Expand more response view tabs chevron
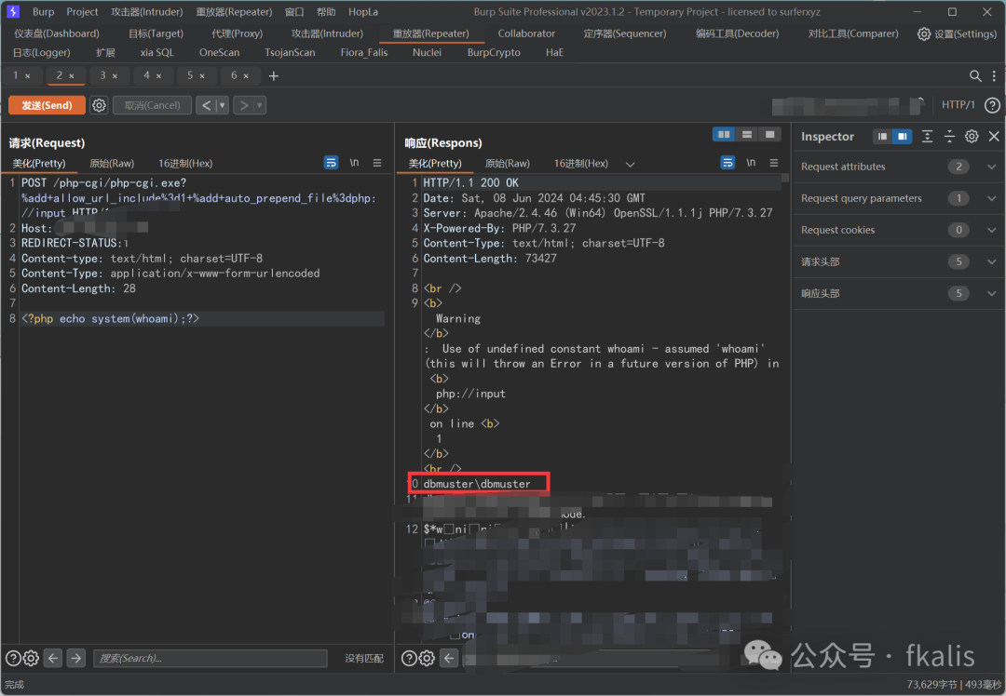The image size is (1006, 696). coord(630,164)
